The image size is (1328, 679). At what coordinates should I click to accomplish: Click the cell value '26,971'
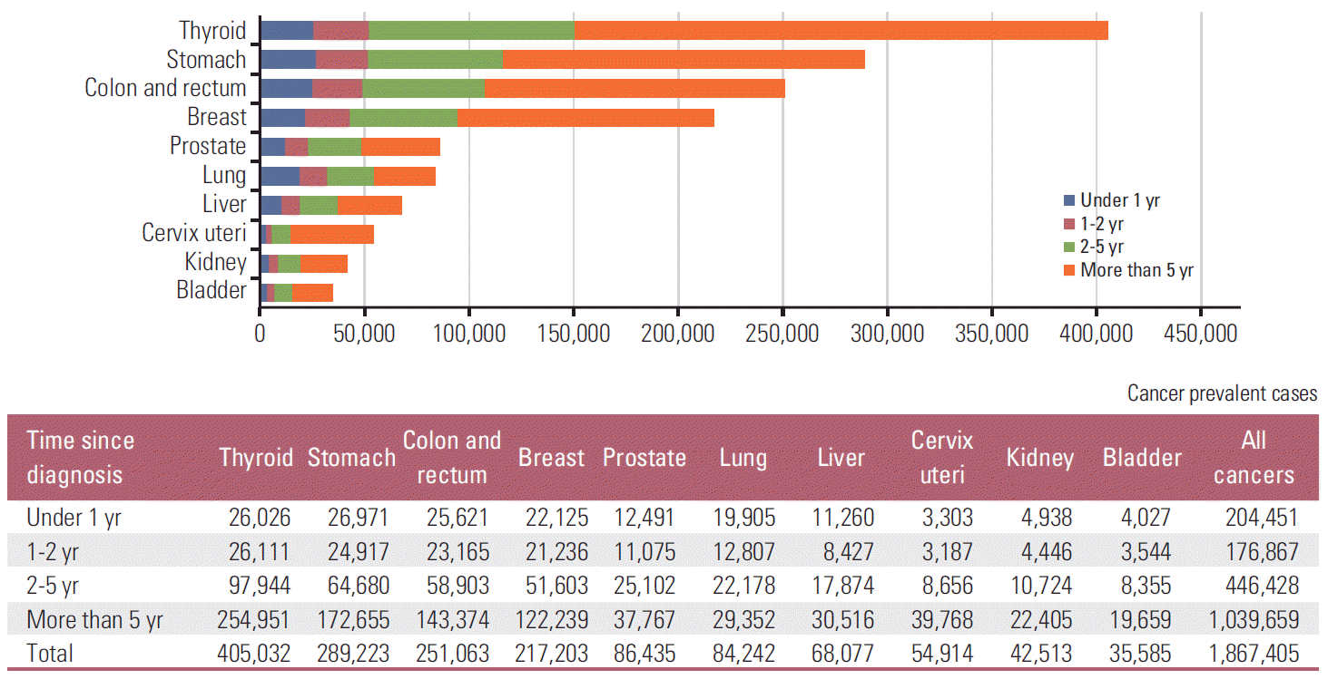coord(358,519)
